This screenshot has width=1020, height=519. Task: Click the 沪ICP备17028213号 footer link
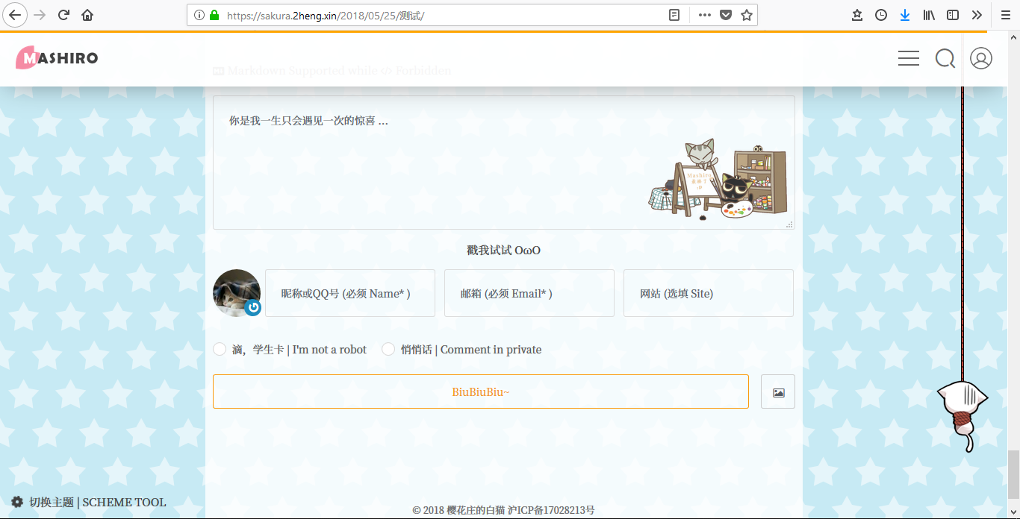551,510
